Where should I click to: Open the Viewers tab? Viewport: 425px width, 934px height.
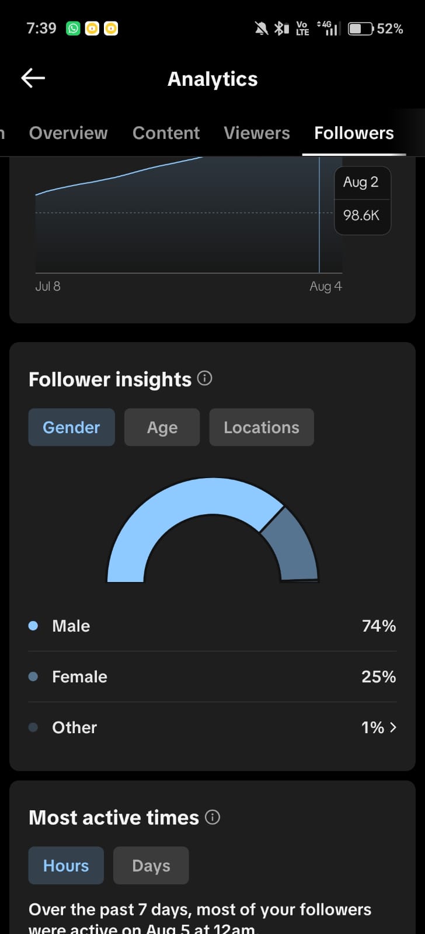coord(257,133)
